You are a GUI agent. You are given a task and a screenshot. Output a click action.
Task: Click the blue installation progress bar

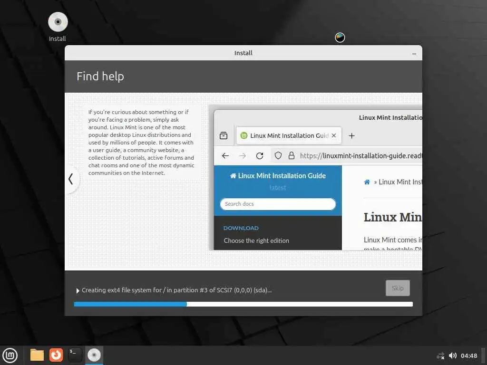[243, 304]
